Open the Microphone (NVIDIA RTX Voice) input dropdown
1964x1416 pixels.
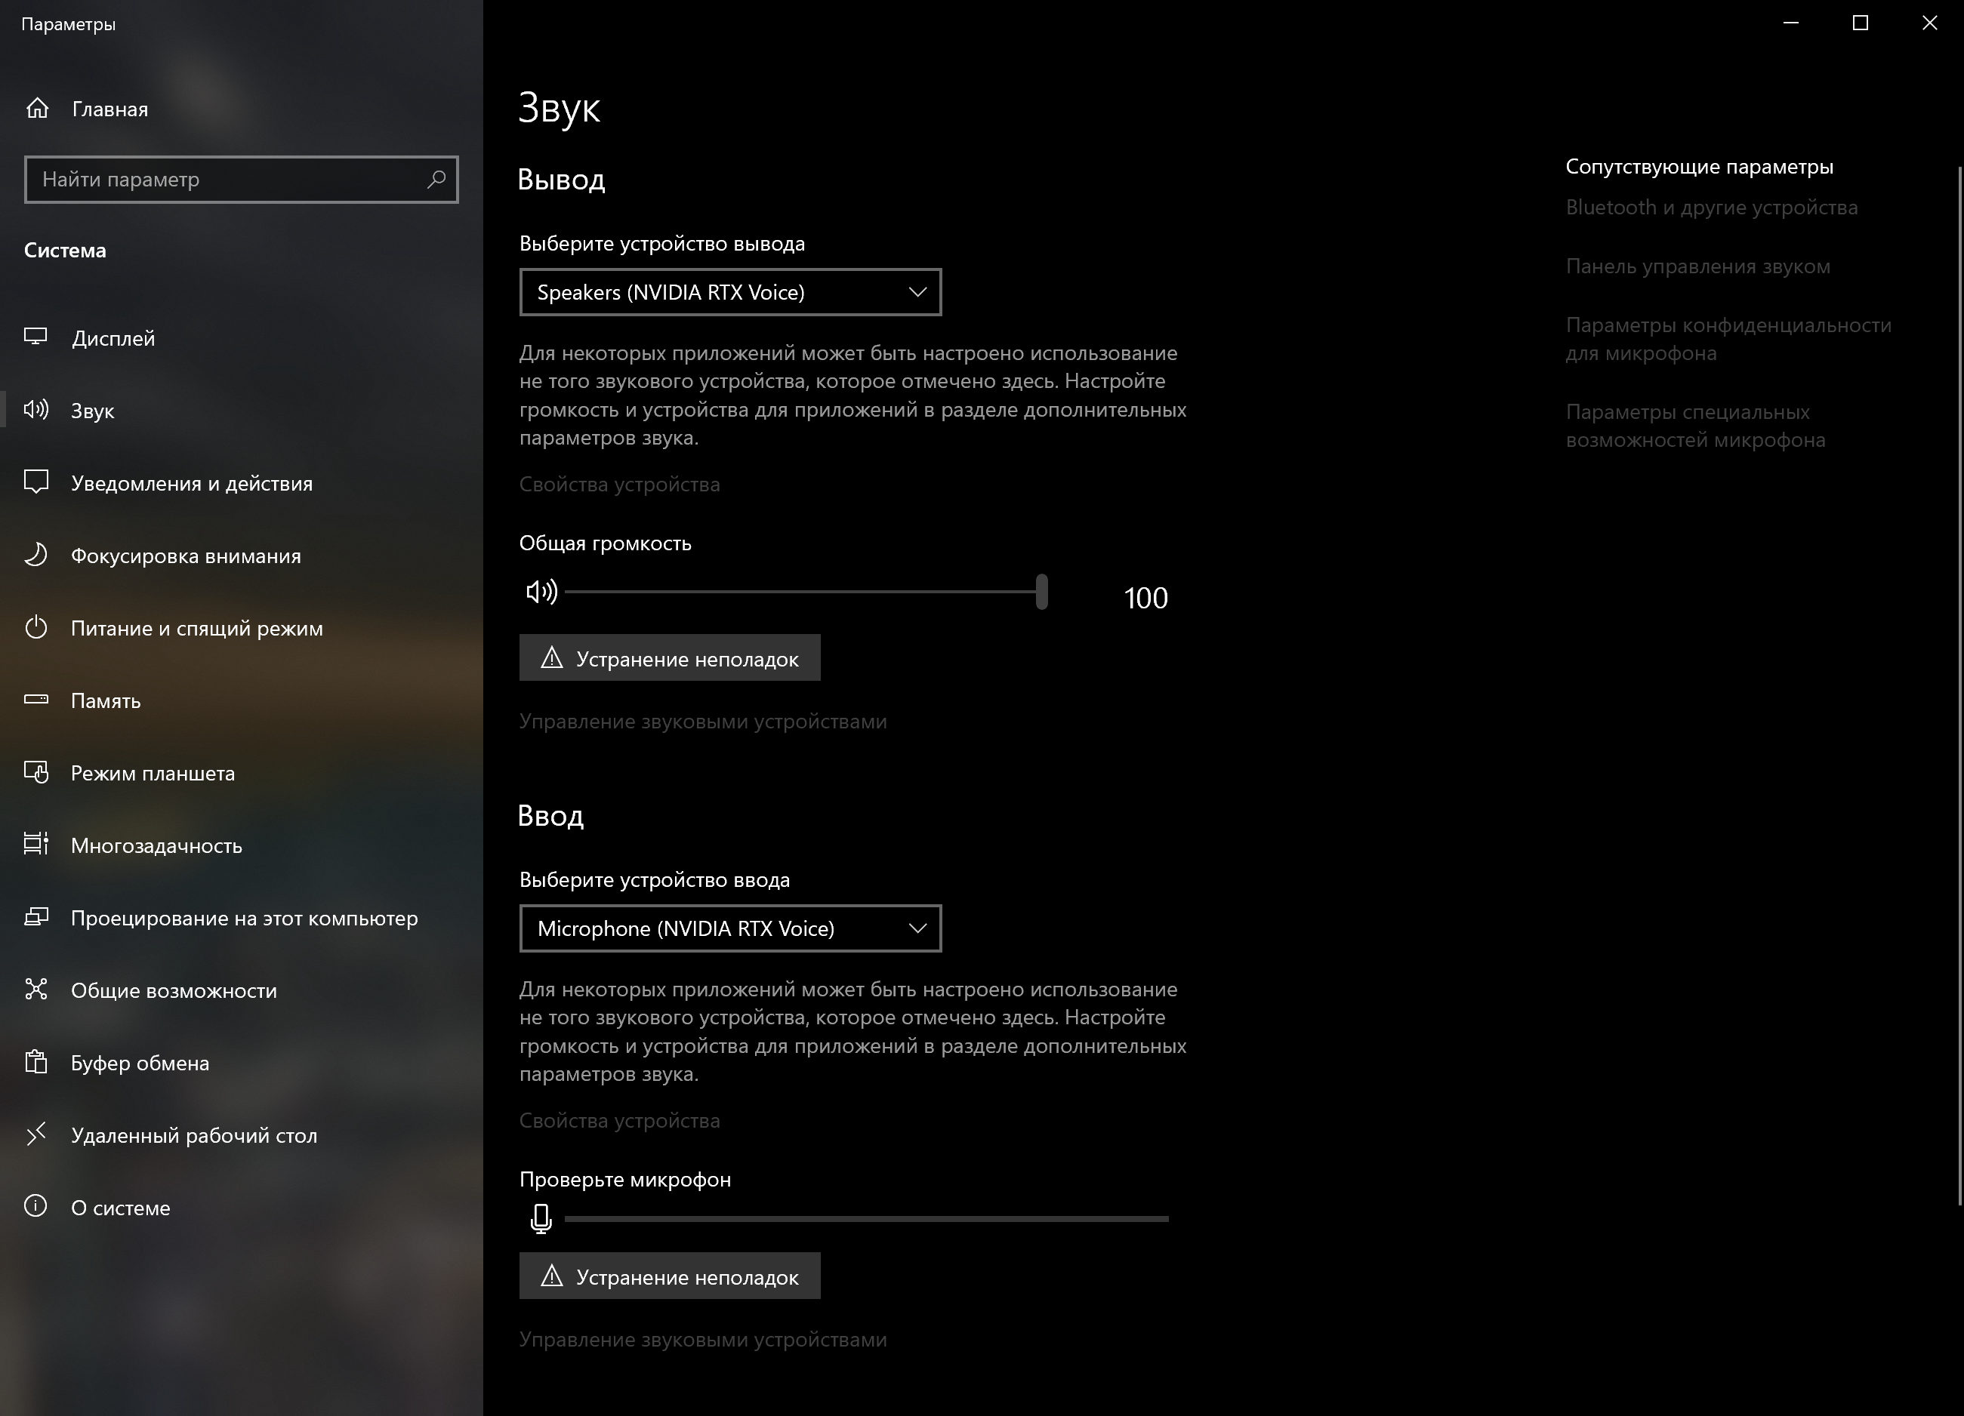click(730, 928)
